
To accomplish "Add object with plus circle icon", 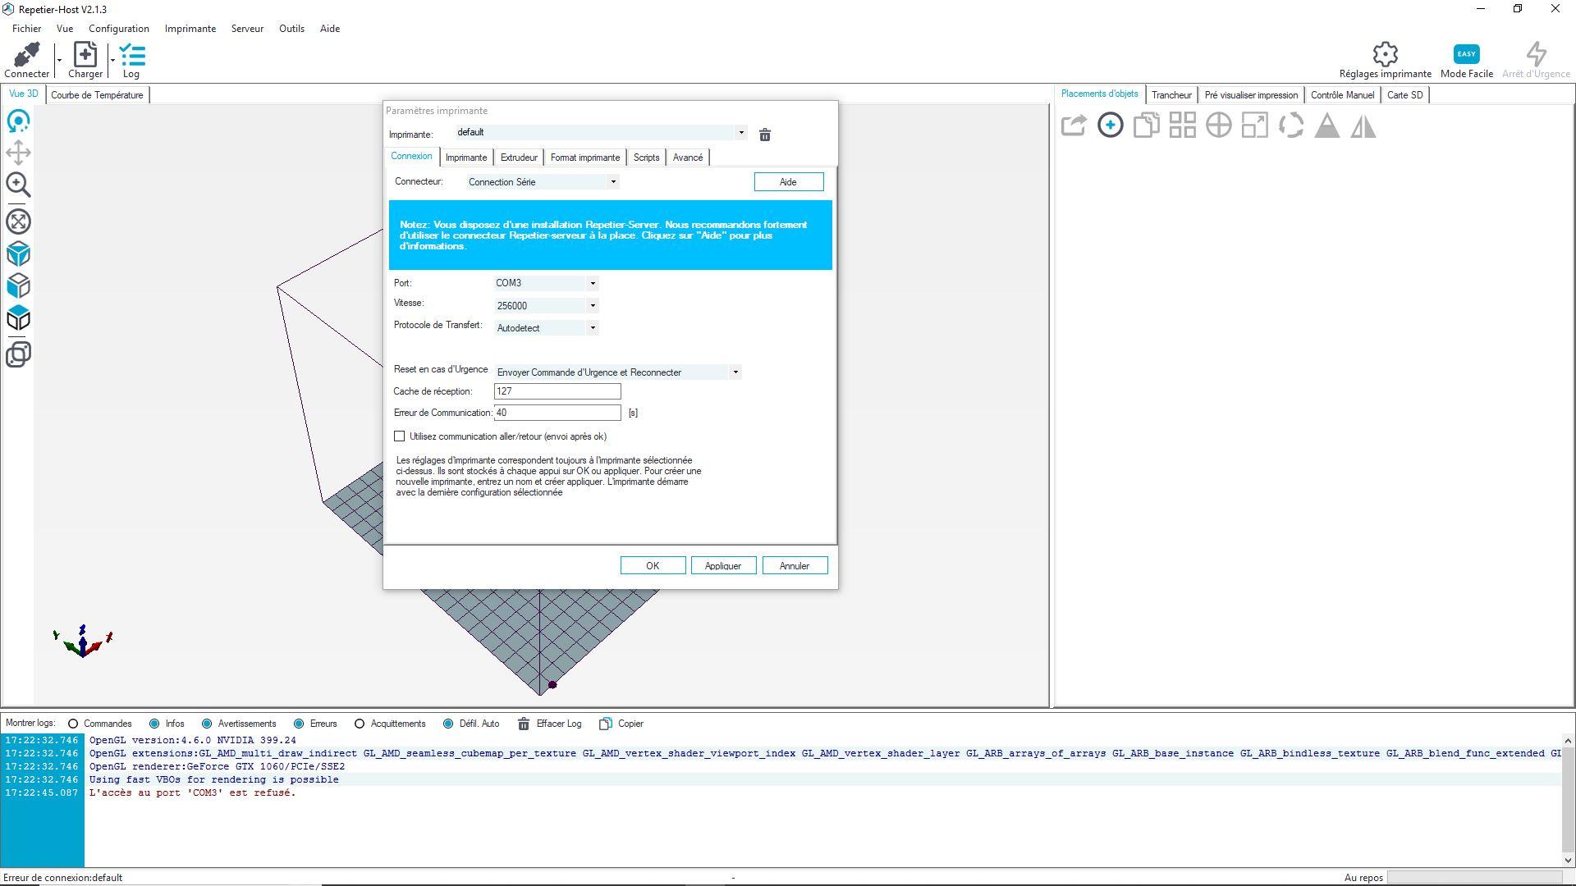I will [x=1110, y=126].
